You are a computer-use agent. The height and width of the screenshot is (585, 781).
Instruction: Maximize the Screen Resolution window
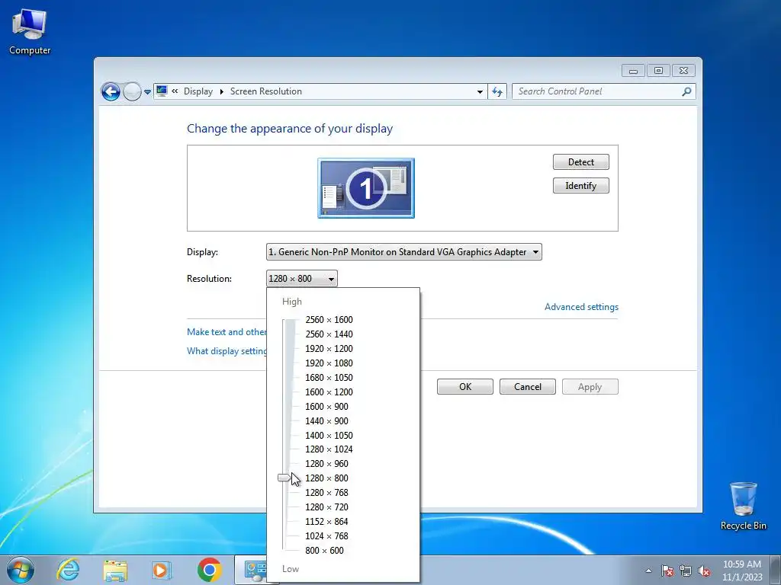point(658,71)
